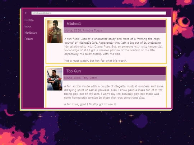Click "Movie, 2026, Antoine Fuqua" subtitle

pos(83,30)
